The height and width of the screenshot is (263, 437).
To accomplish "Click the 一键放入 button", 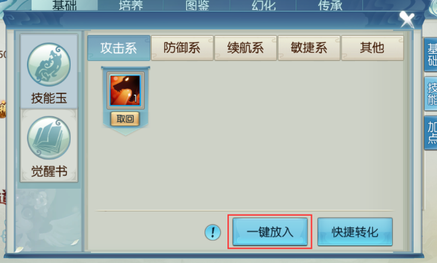I will coord(270,232).
